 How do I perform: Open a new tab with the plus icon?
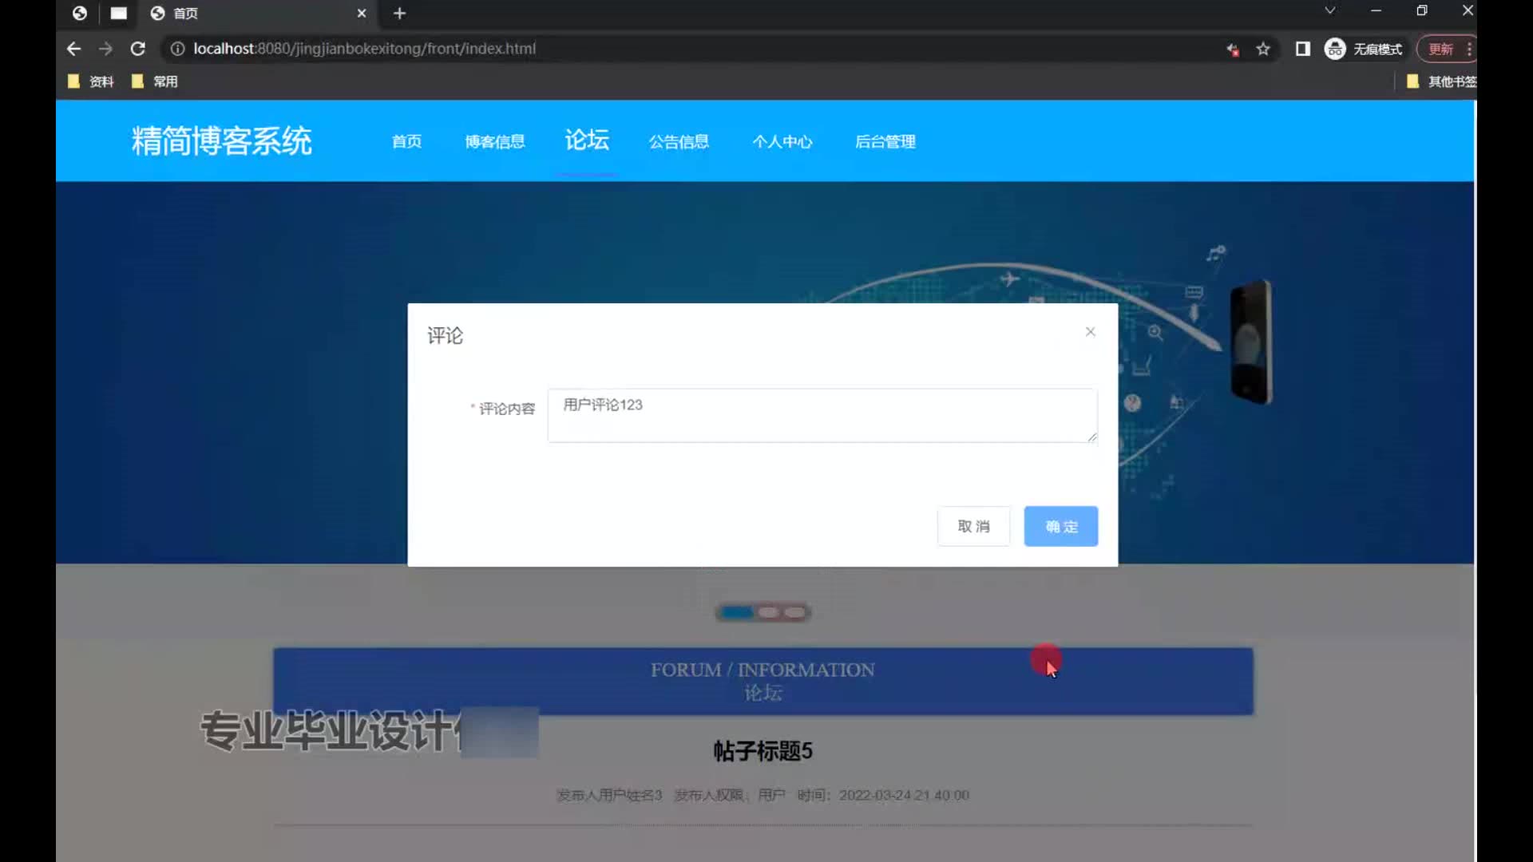[x=400, y=14]
